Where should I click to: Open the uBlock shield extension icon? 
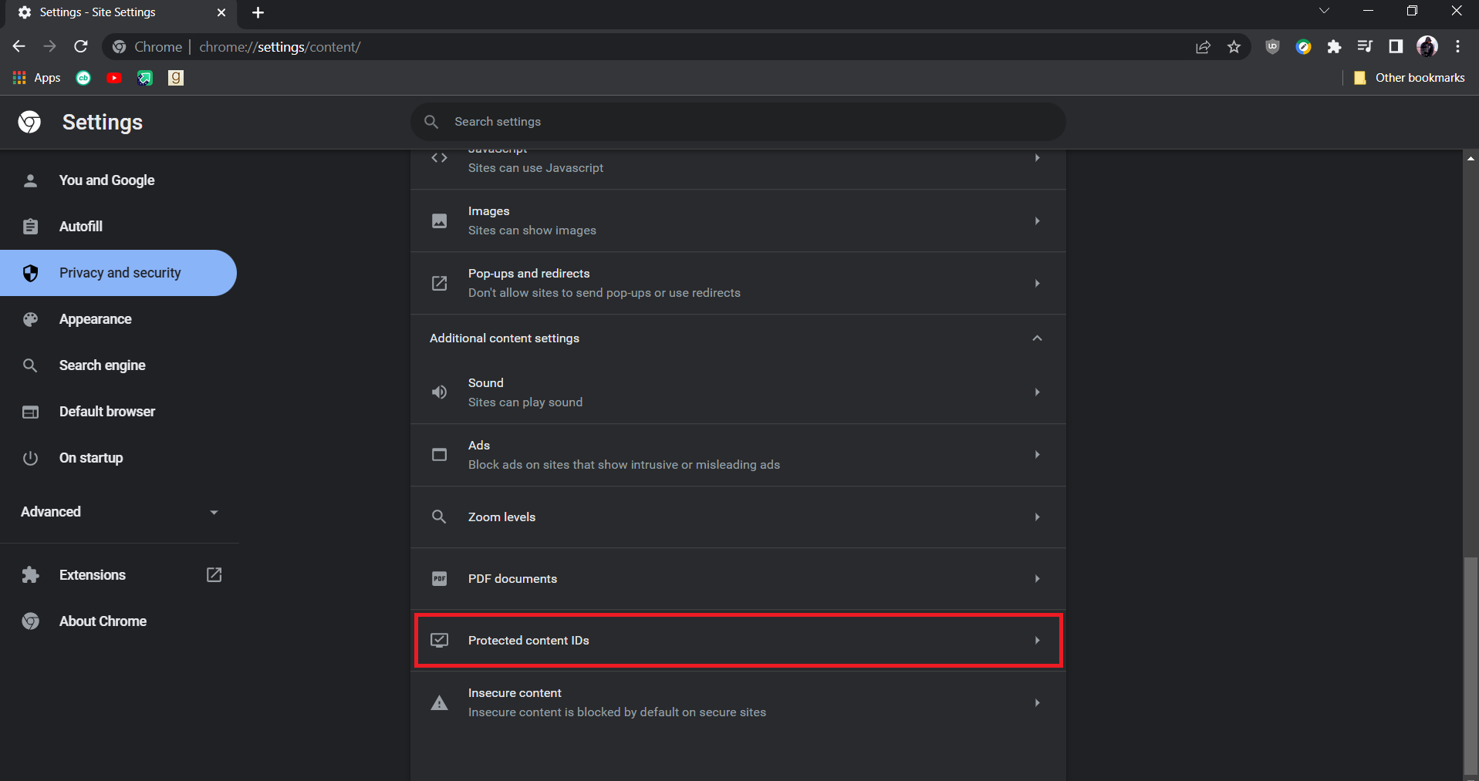point(1272,47)
